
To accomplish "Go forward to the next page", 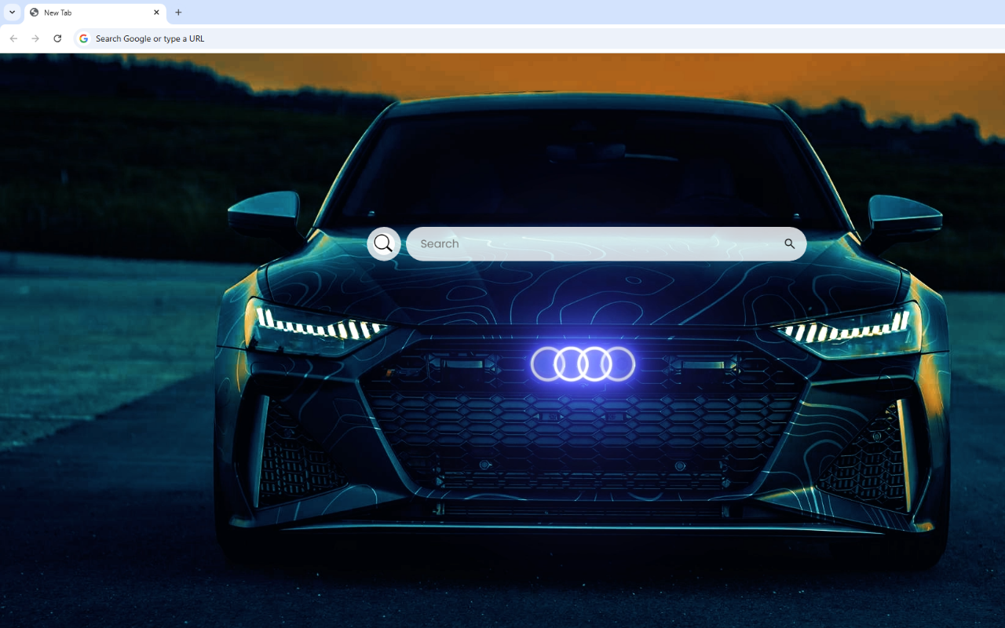I will pyautogui.click(x=35, y=38).
